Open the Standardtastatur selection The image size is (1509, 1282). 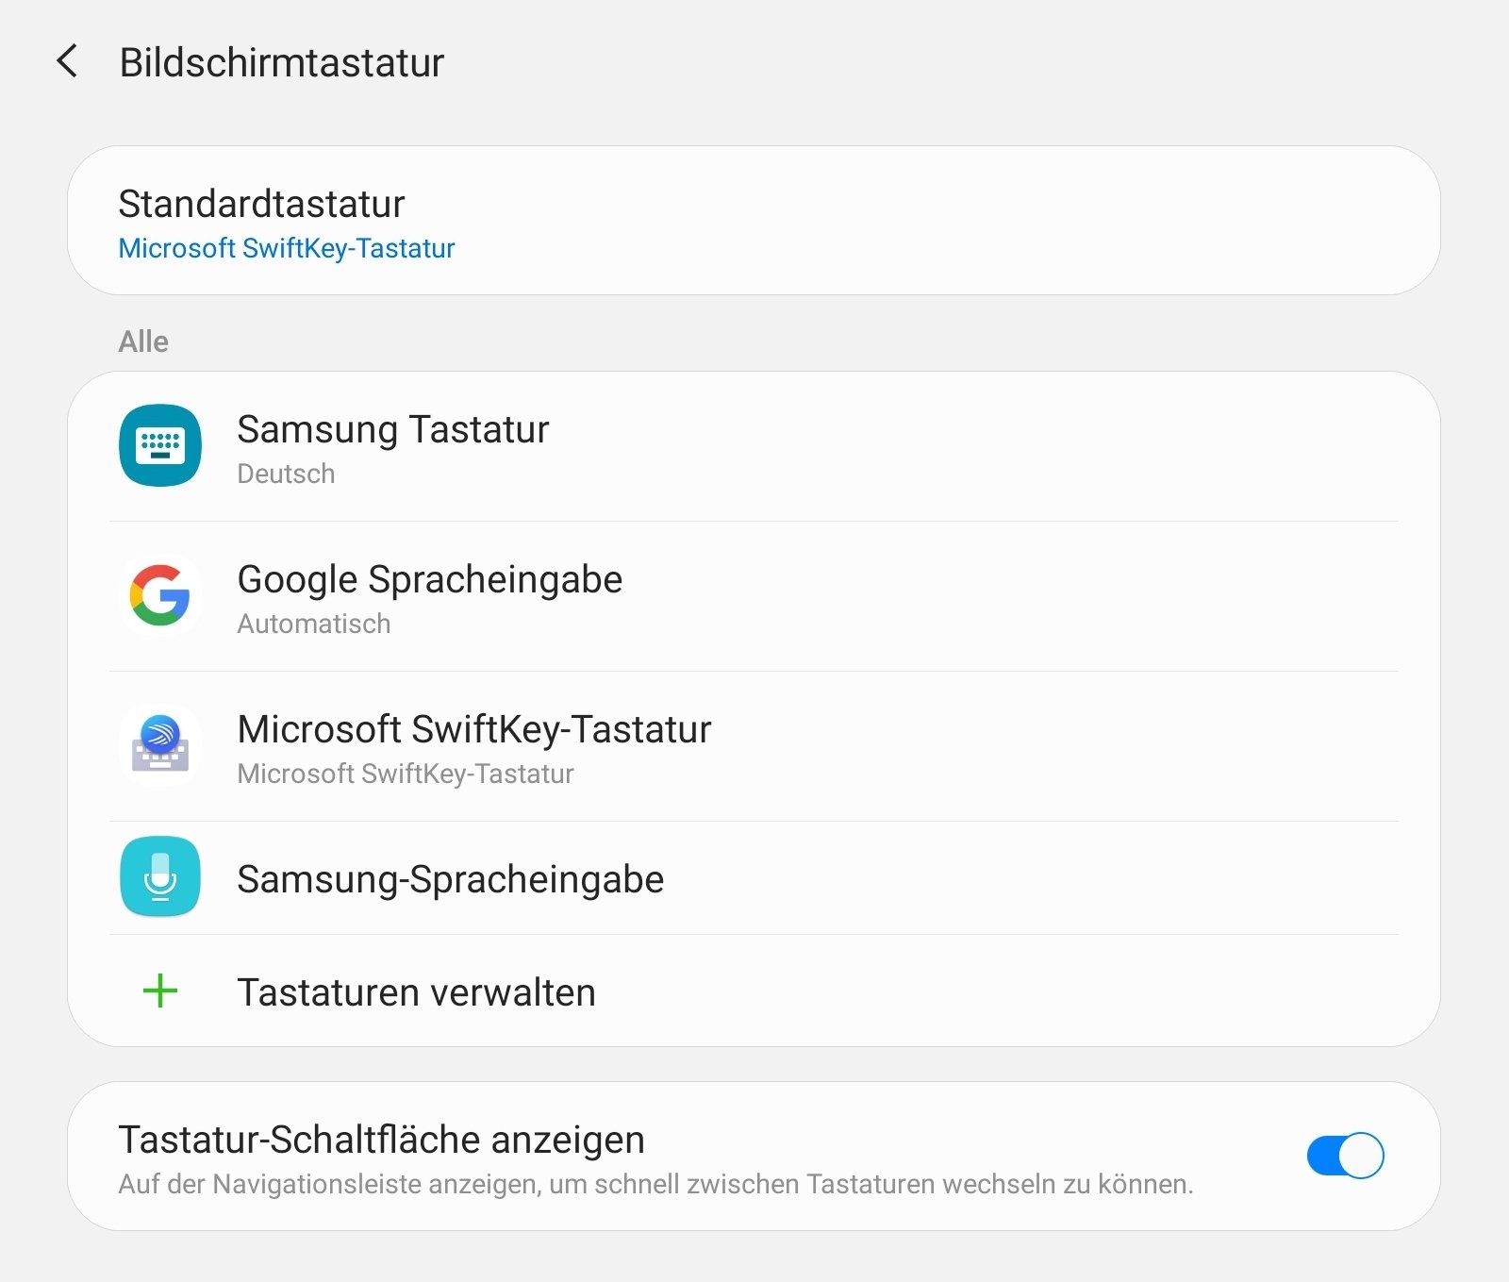tap(754, 221)
